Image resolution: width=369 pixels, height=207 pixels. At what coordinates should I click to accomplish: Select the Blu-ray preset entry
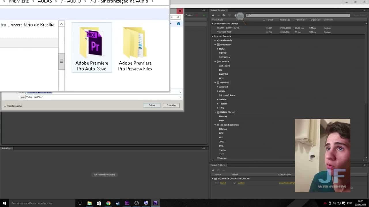pos(223,116)
